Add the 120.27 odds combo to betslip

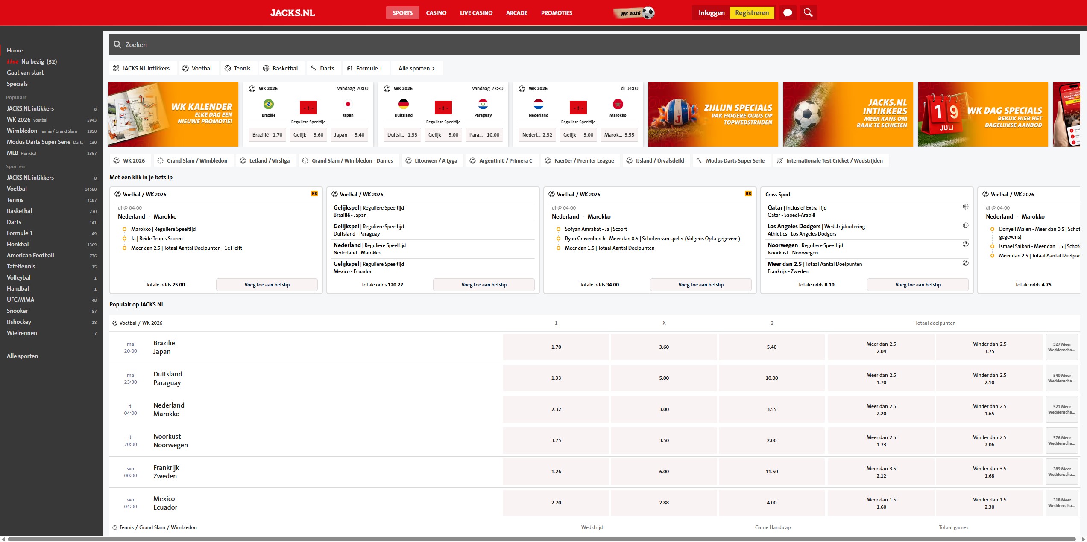[484, 285]
